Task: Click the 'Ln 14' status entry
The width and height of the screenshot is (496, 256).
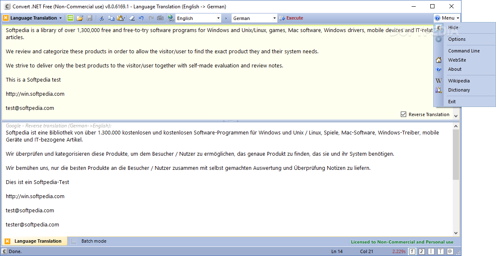Action: [x=337, y=251]
